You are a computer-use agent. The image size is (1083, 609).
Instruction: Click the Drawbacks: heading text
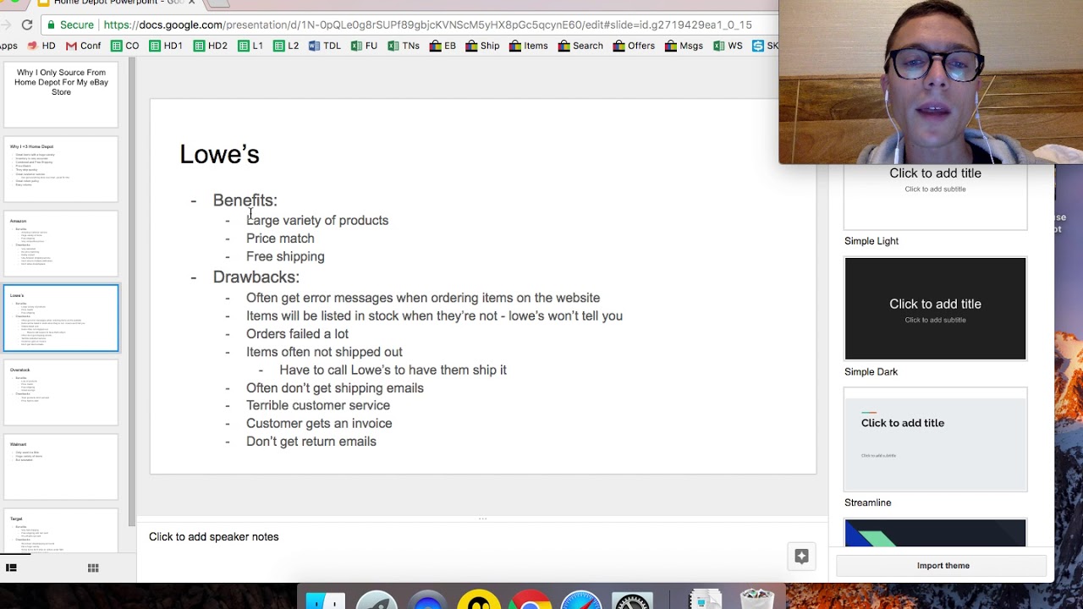pyautogui.click(x=256, y=277)
